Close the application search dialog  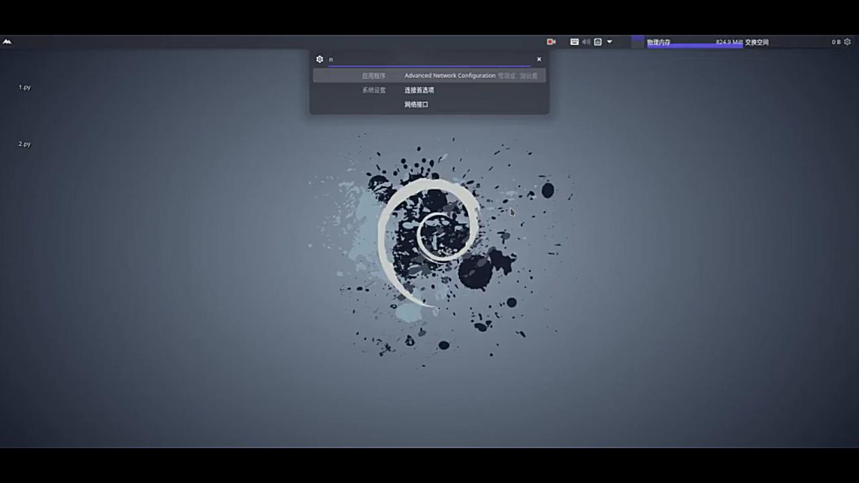[x=539, y=59]
